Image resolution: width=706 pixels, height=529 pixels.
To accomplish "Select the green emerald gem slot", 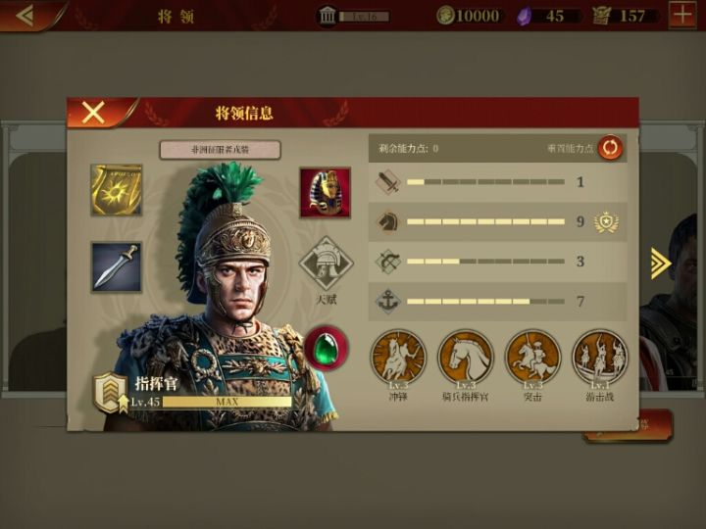I will point(326,348).
